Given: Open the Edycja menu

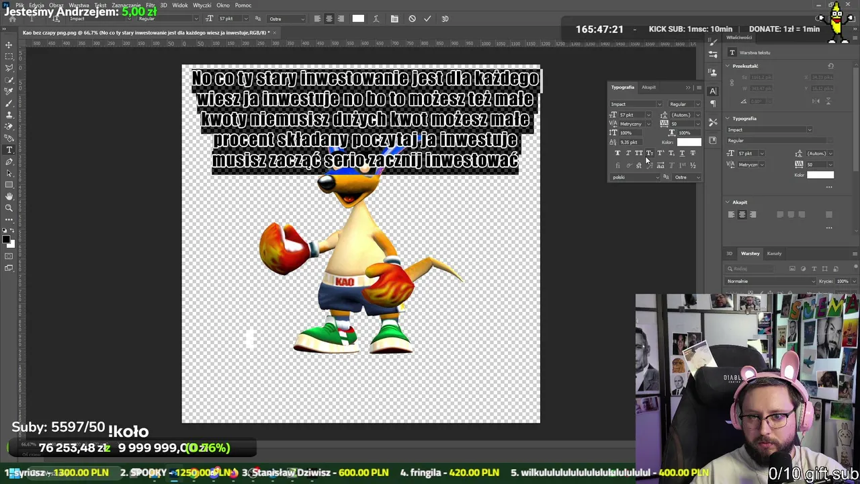Looking at the screenshot, I should click(x=36, y=5).
